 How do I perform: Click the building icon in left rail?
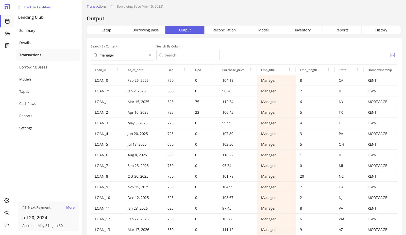[7, 46]
